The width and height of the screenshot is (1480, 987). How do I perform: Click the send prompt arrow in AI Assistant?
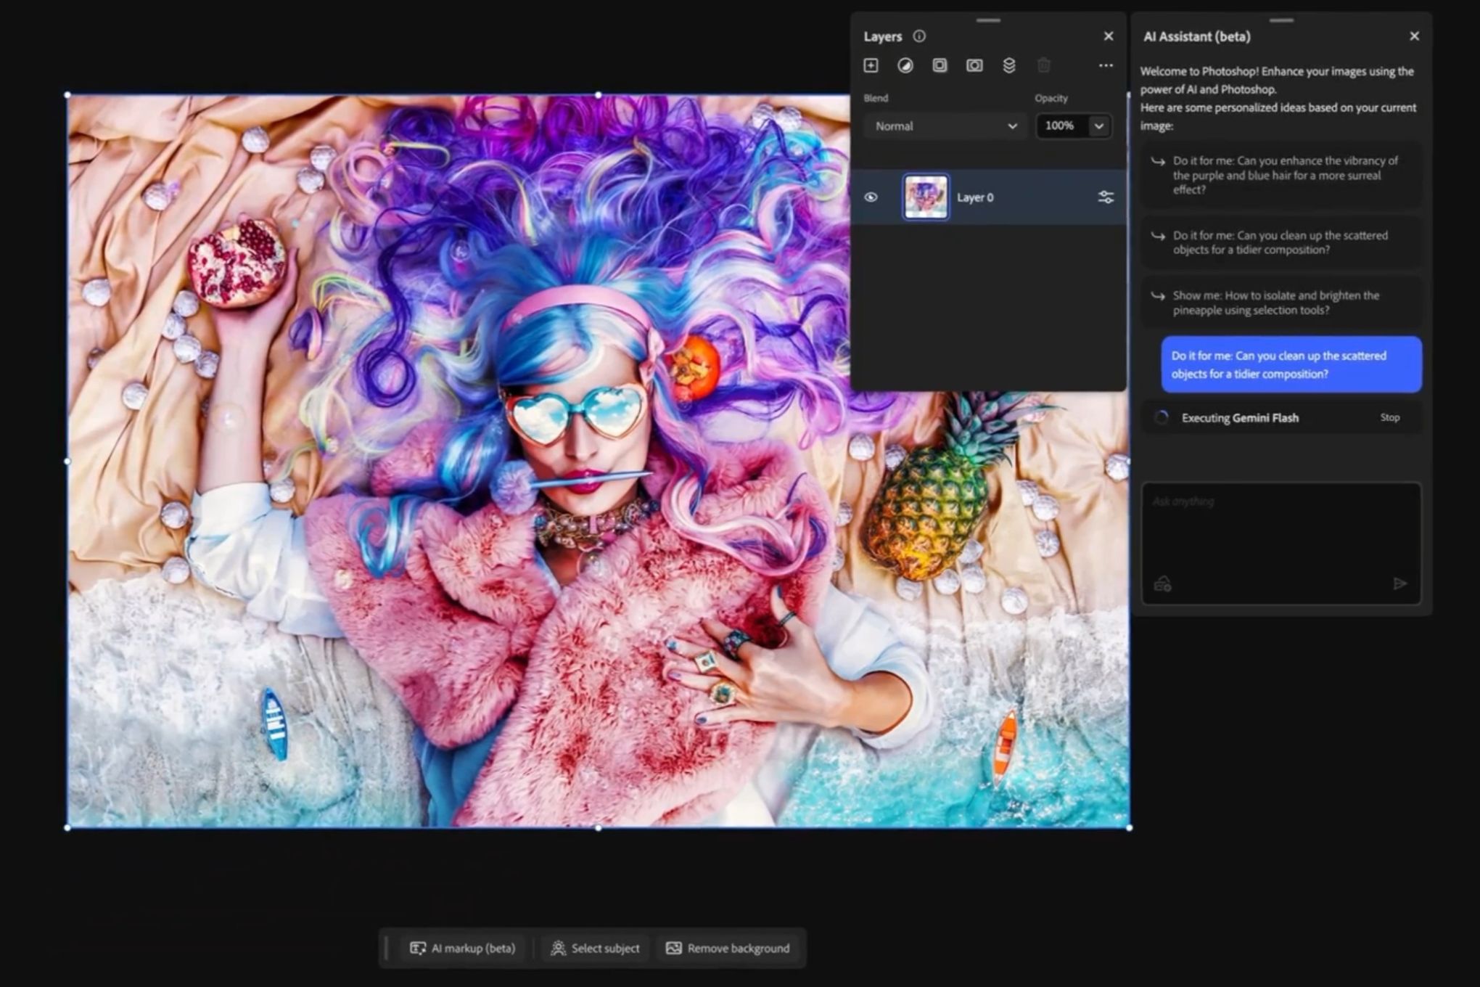[1400, 583]
